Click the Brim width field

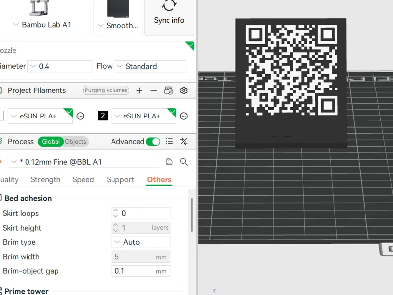tap(141, 257)
